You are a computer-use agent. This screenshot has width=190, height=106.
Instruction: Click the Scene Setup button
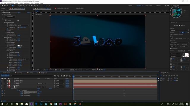10,17
